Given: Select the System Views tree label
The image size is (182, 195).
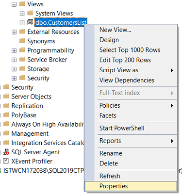Looking at the screenshot, I should pos(54,14).
